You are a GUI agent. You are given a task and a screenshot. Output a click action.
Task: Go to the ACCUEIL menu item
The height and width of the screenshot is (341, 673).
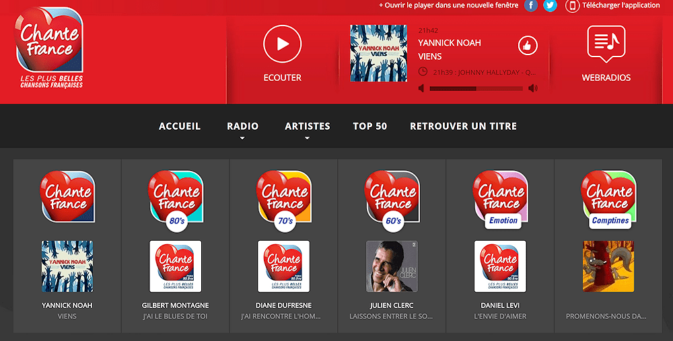180,126
